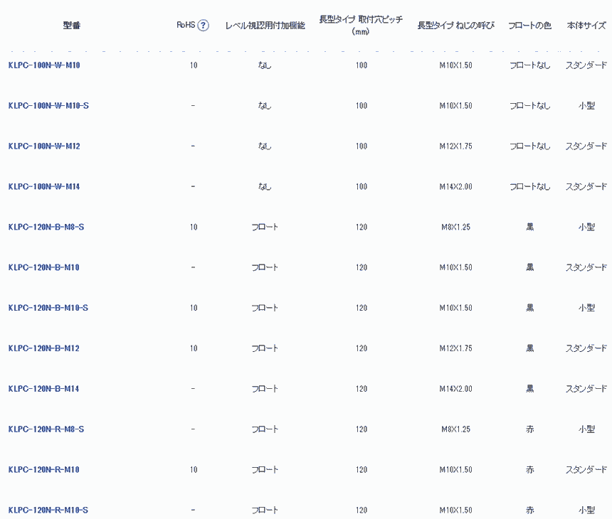Image resolution: width=612 pixels, height=519 pixels.
Task: Click the KLPC-120N-B-M8-S link
Action: tap(46, 228)
